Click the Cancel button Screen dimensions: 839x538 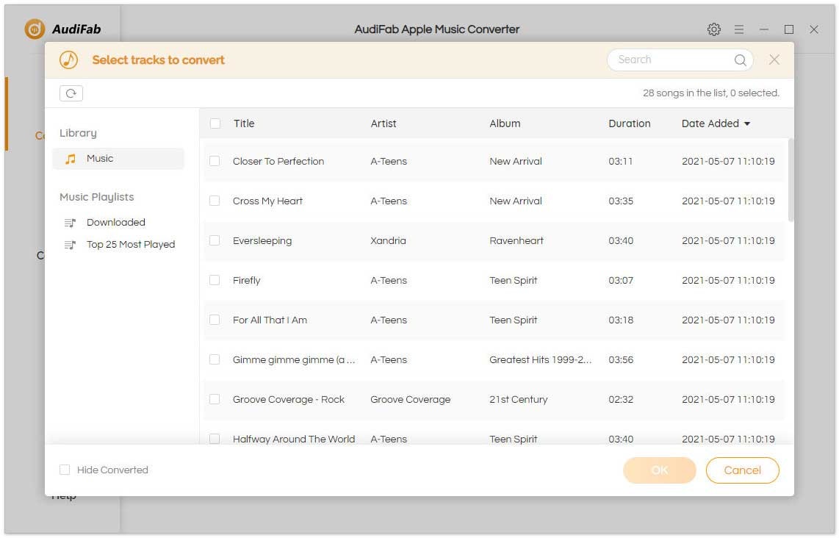[742, 470]
